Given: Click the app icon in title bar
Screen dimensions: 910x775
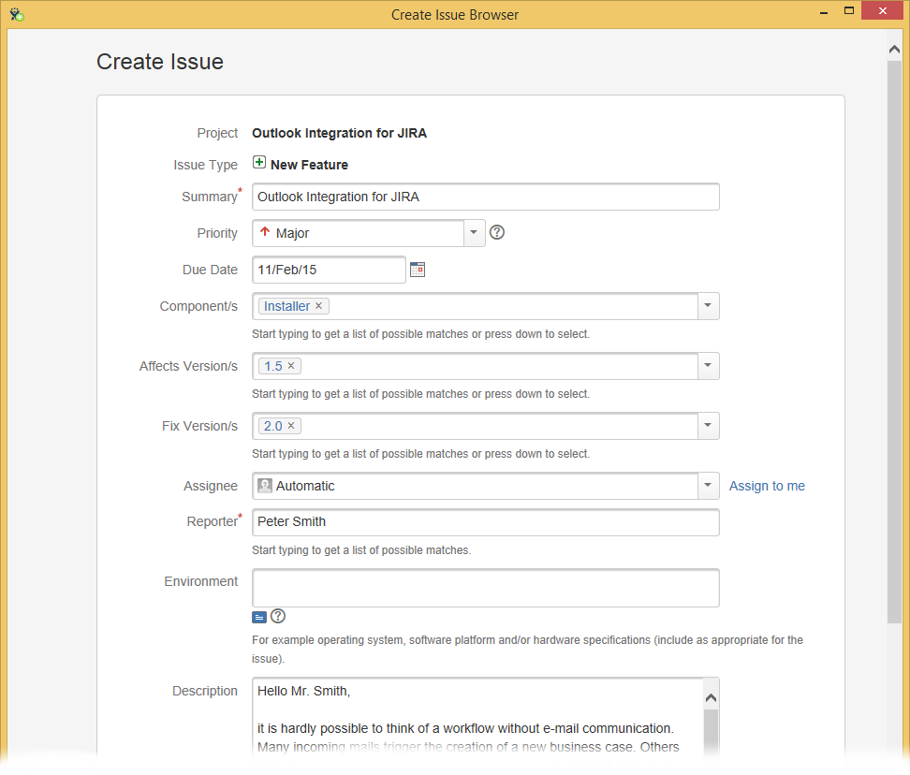Looking at the screenshot, I should tap(17, 14).
